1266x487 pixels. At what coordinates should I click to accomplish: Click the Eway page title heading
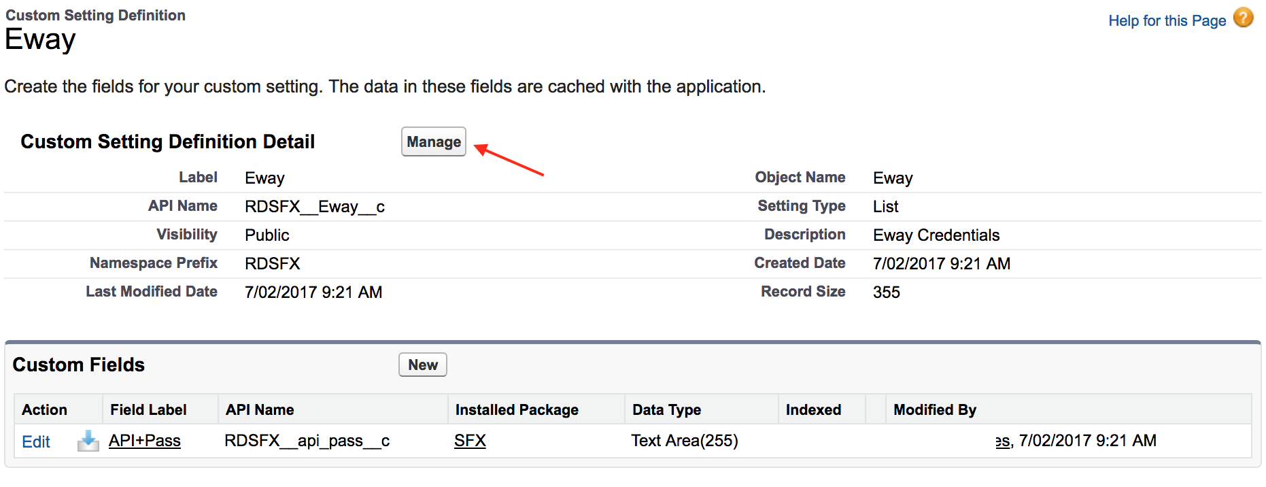pos(40,40)
